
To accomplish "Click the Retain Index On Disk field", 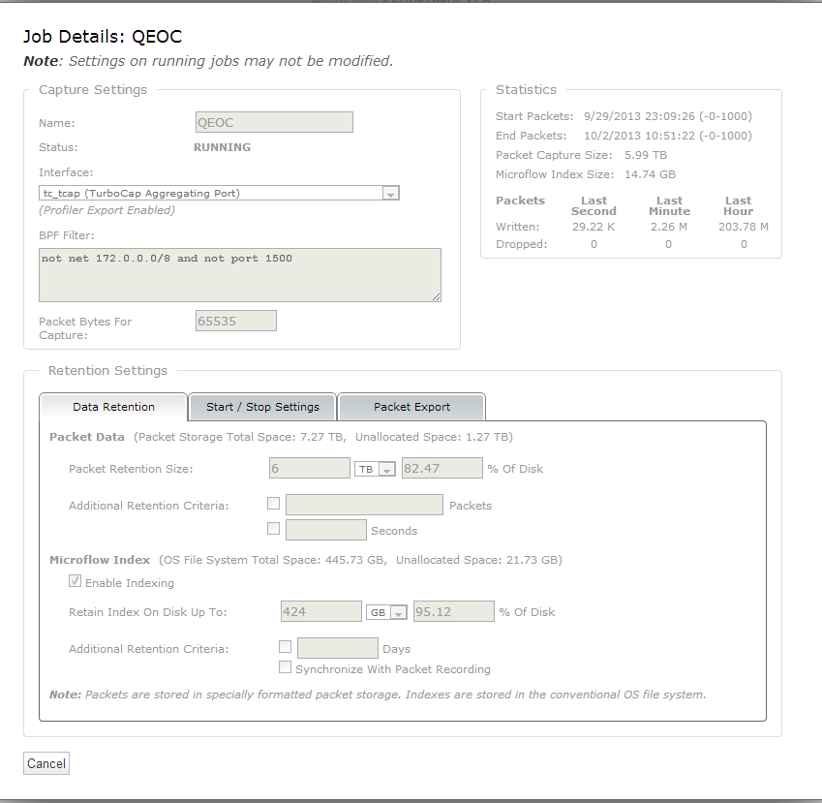I will 320,612.
